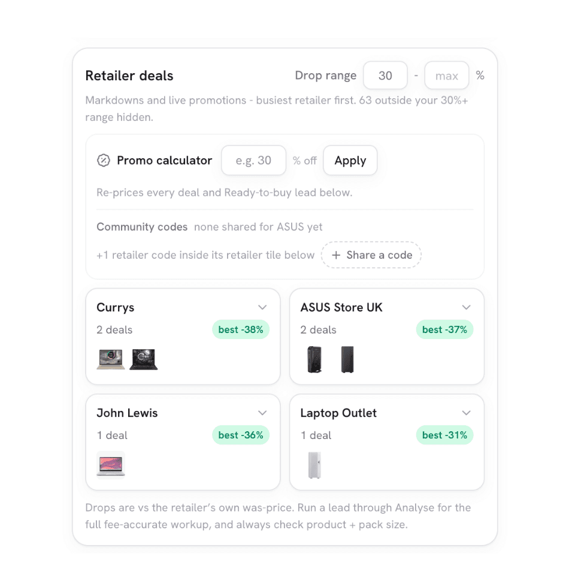Click the Currys best -38% badge
This screenshot has height=575, width=575.
pos(241,329)
